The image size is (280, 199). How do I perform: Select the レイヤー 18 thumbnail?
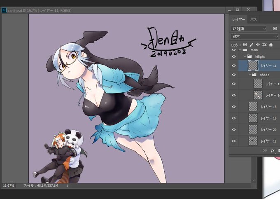tap(253, 107)
